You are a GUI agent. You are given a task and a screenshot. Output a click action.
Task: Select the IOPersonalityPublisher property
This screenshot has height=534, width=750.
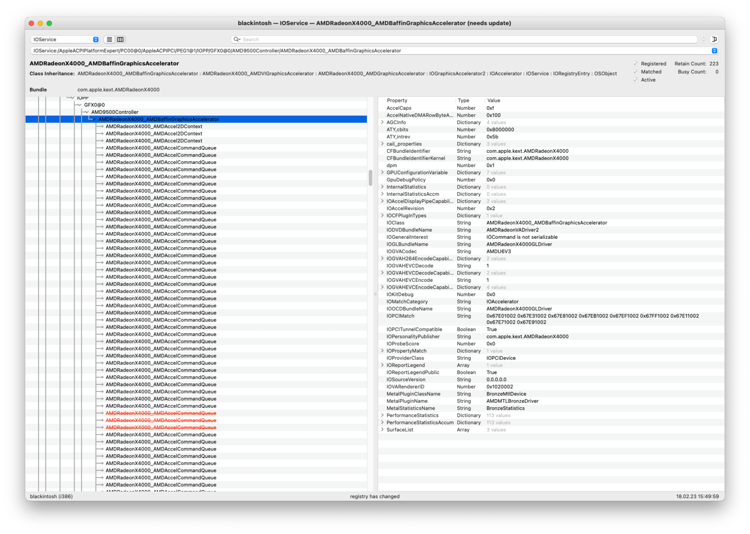click(413, 337)
